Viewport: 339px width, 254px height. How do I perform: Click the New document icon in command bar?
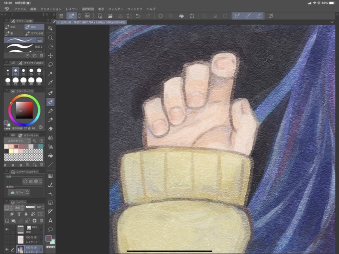coord(100,16)
